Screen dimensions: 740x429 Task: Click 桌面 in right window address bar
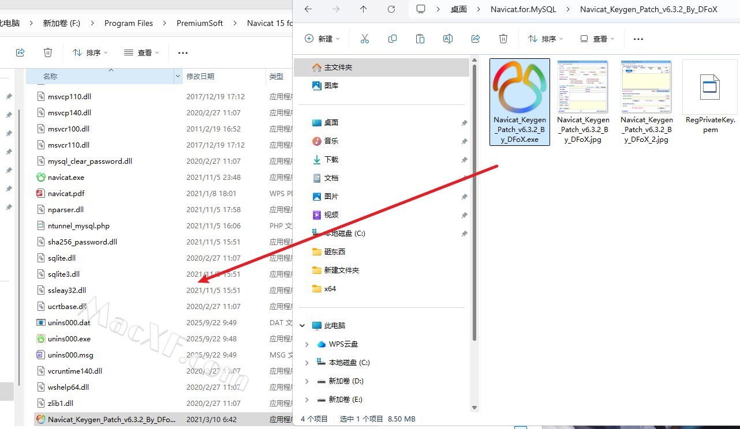459,9
